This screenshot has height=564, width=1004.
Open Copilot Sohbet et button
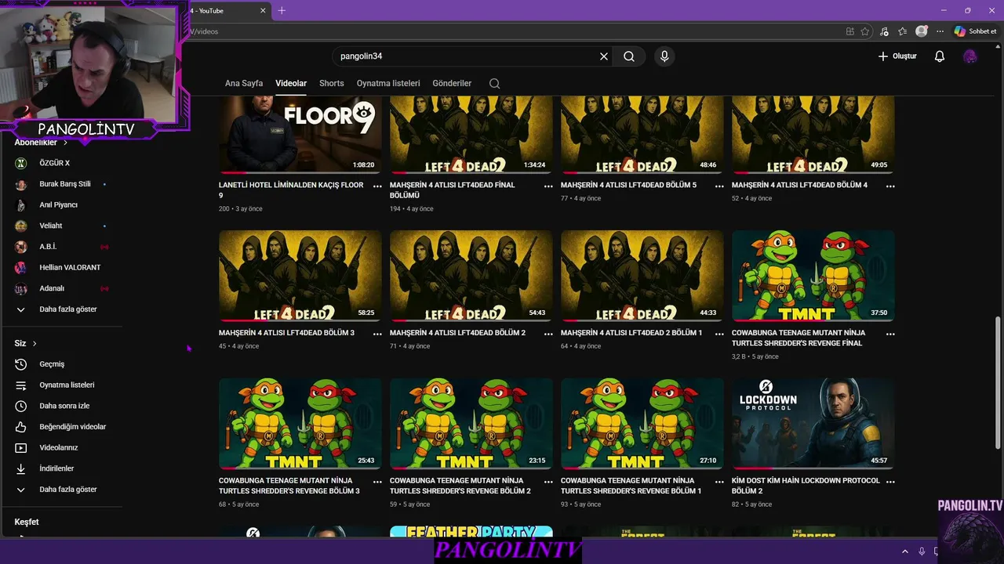click(x=975, y=31)
